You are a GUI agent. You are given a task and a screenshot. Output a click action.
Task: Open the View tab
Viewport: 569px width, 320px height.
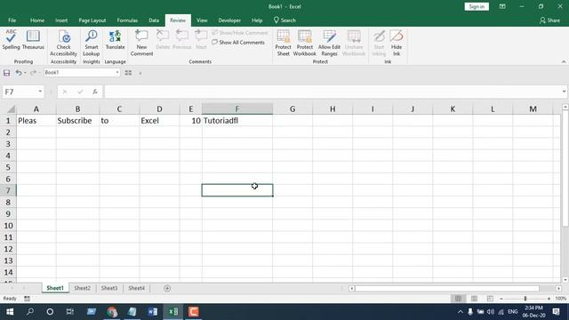[x=202, y=20]
